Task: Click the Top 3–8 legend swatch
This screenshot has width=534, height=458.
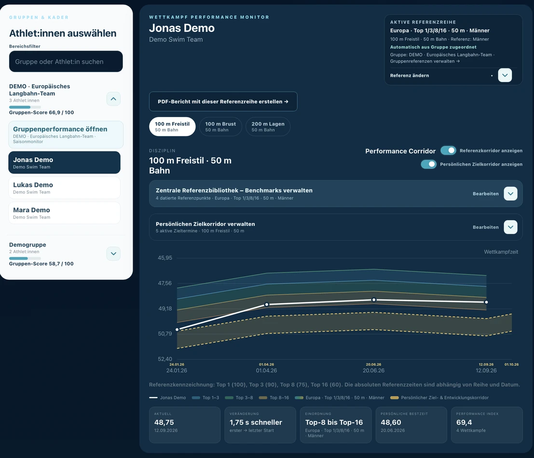Action: point(229,397)
